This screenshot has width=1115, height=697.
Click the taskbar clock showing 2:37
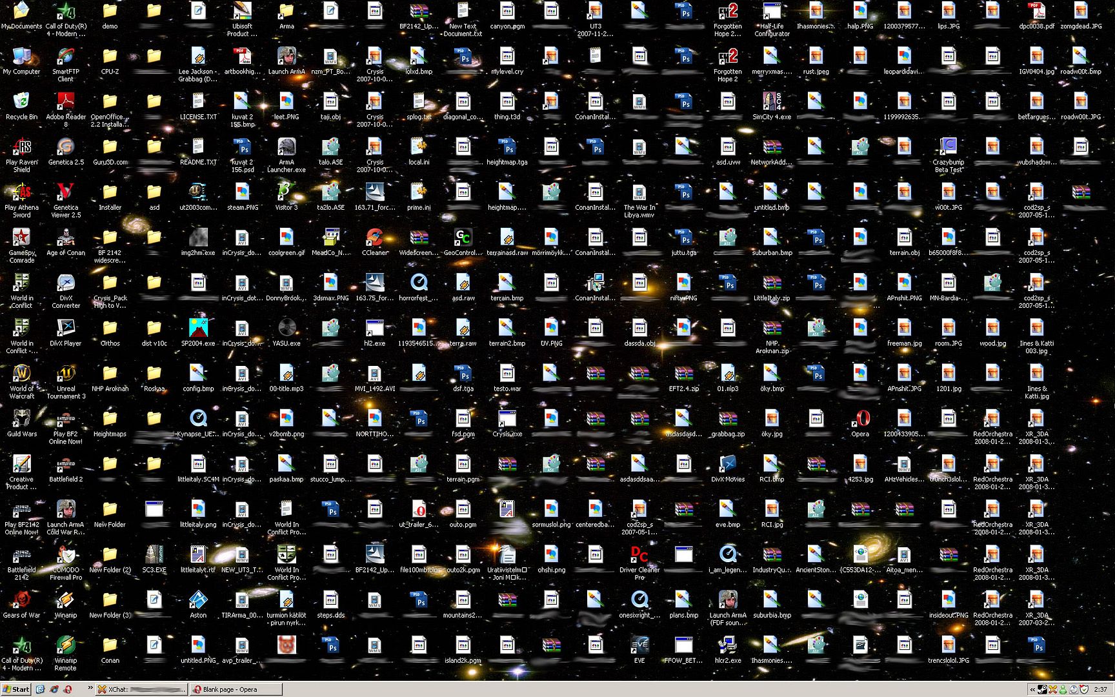point(1100,689)
